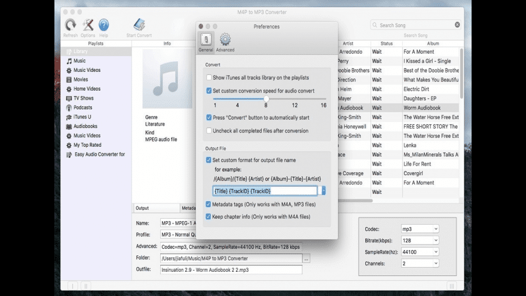Switch to the Output tab
The height and width of the screenshot is (296, 526).
157,208
